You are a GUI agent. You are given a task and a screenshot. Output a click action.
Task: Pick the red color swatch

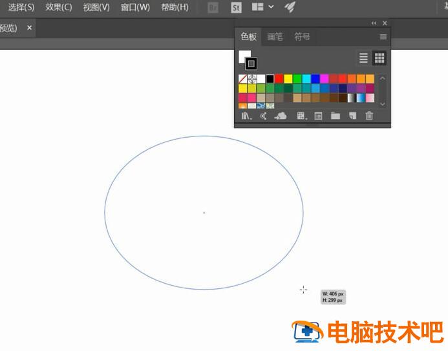[279, 79]
